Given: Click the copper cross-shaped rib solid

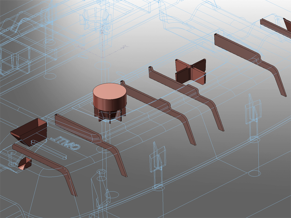Looking at the screenshot, I should point(190,70).
